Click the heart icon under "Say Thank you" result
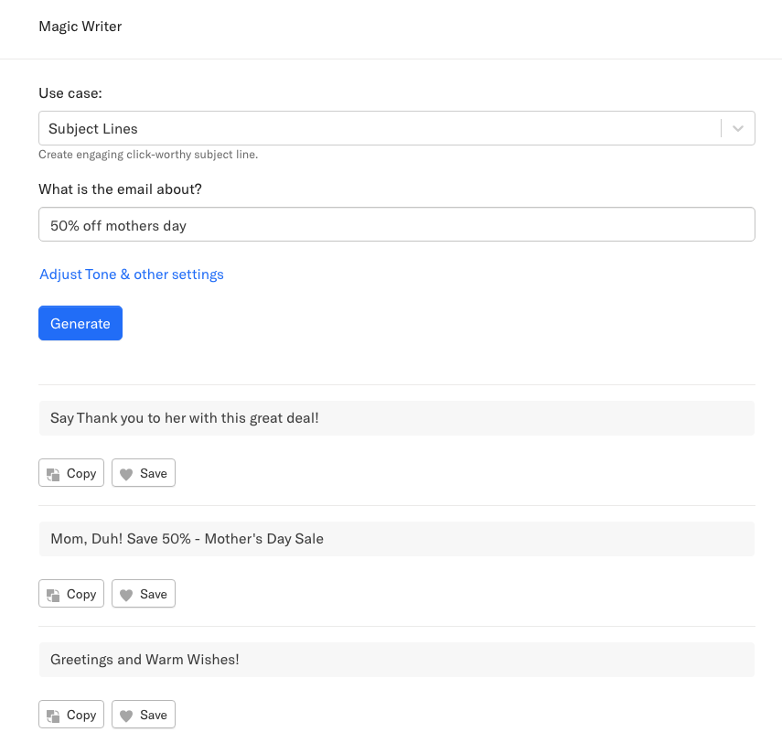The image size is (782, 743). pyautogui.click(x=126, y=474)
